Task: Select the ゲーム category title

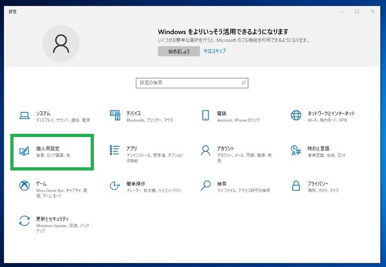Action: [41, 183]
